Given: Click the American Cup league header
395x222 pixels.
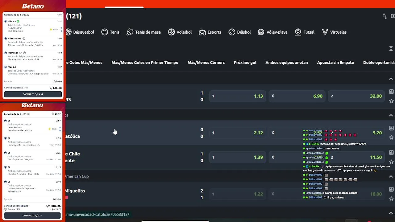Looking at the screenshot, I should tap(77, 176).
